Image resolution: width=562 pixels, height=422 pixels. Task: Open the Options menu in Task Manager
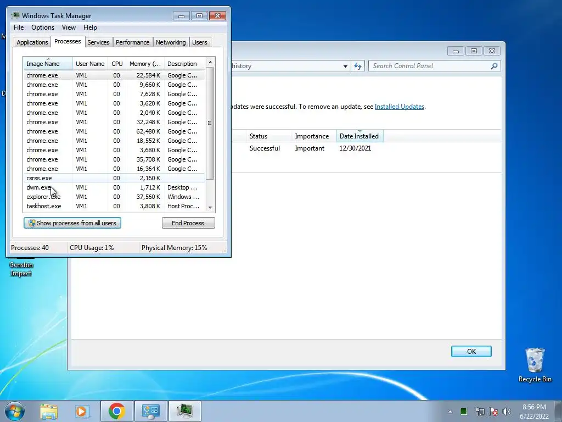pos(43,27)
